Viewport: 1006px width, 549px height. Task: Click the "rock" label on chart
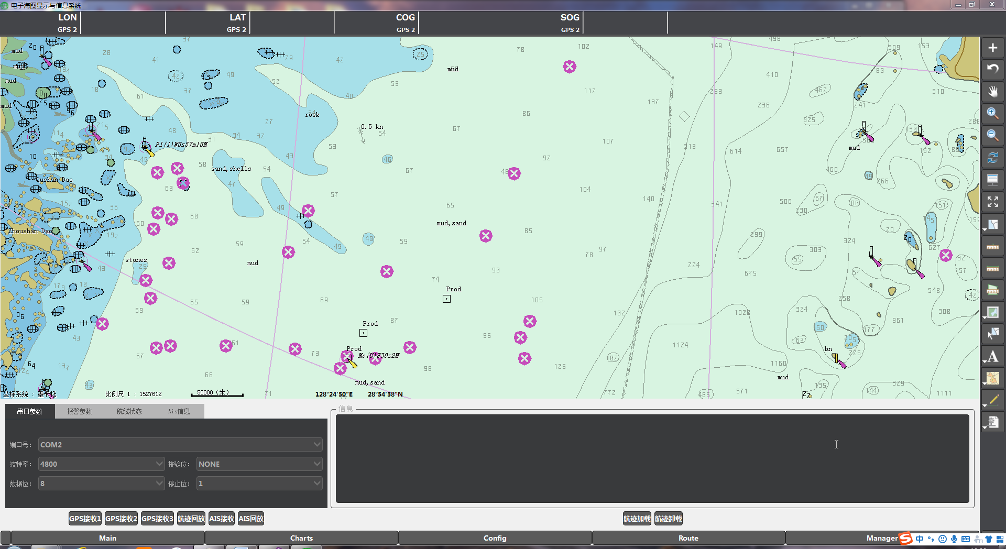tap(312, 115)
